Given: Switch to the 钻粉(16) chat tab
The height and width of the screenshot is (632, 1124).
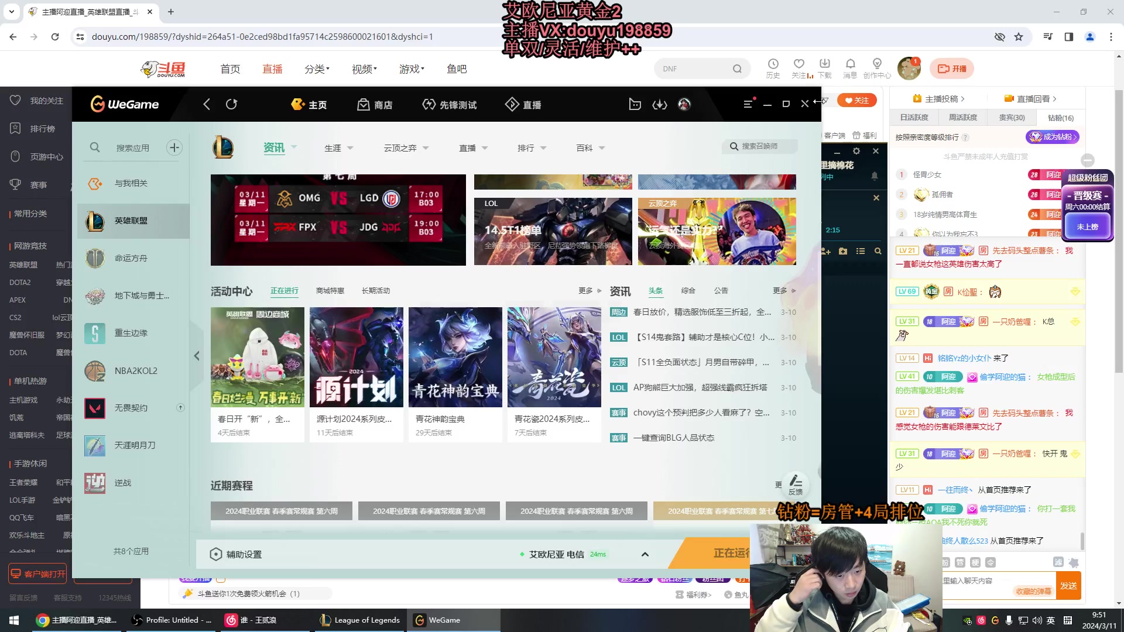Looking at the screenshot, I should tap(1060, 117).
